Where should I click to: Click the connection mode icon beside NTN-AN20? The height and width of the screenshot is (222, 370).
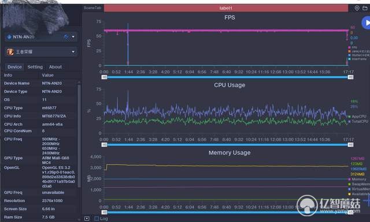point(66,37)
